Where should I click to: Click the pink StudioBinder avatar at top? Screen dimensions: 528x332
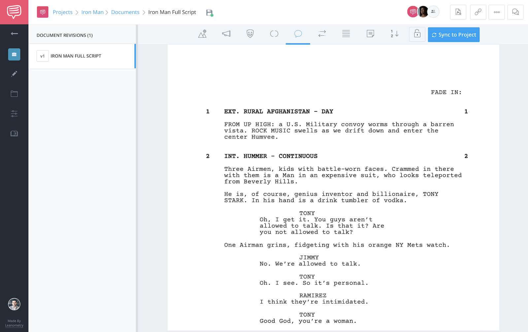coord(412,12)
